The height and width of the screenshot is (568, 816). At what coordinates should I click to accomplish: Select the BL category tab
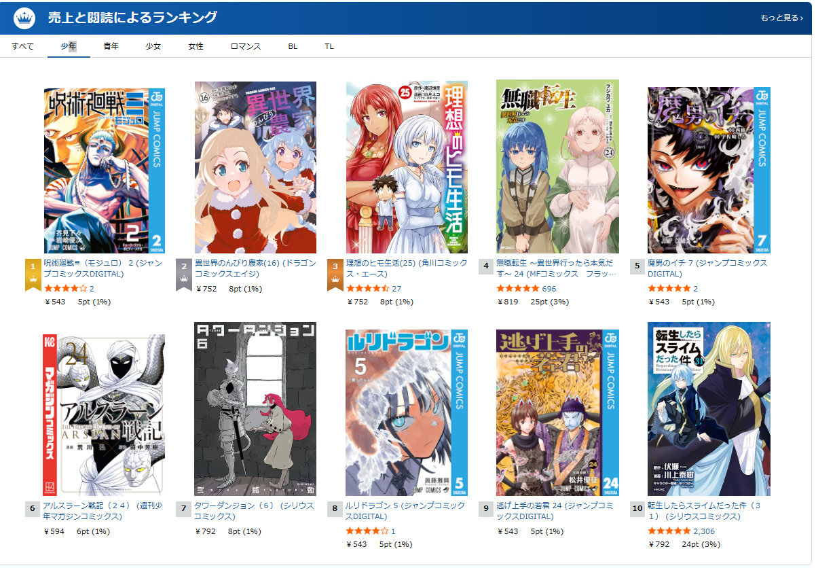pyautogui.click(x=293, y=46)
